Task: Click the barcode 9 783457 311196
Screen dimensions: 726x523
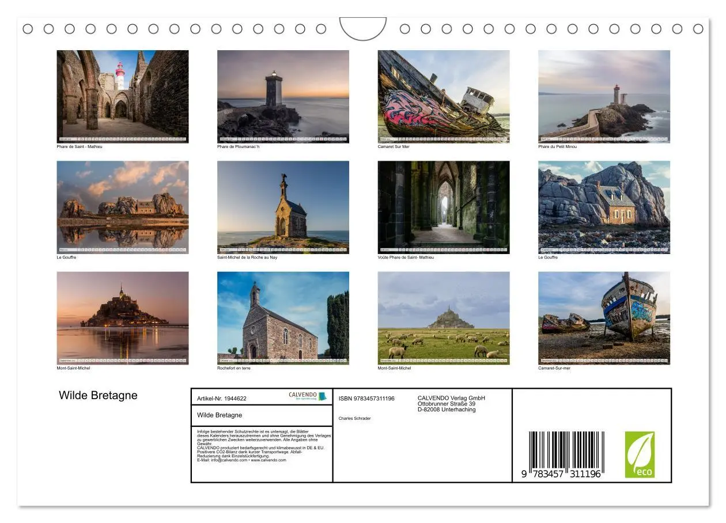Action: 562,455
